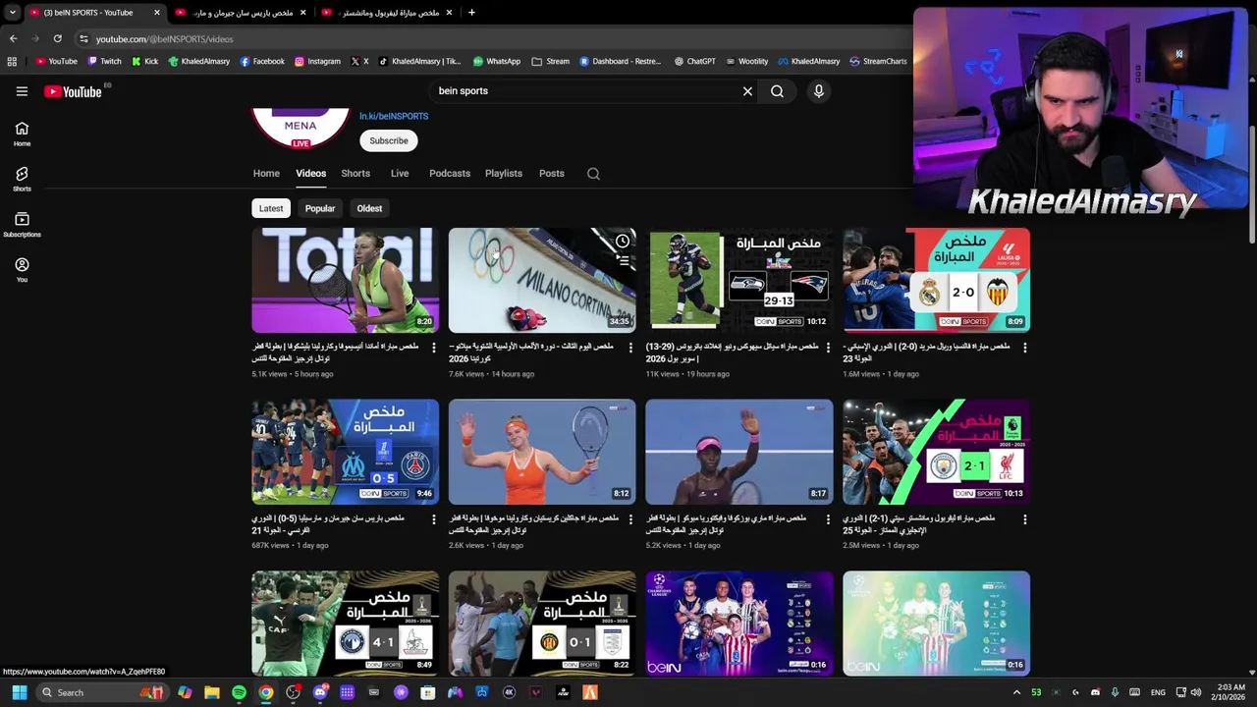
Task: Switch to the Paris Saint-Germain highlights tab
Action: 241,13
